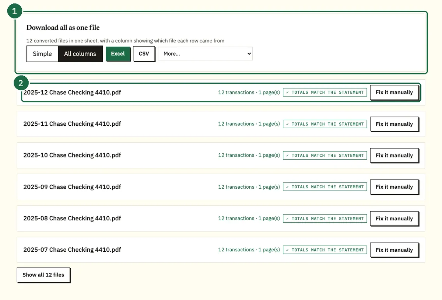Fix 2025-12 Chase Checking manually
Screen dimensions: 442x300
(x=394, y=93)
